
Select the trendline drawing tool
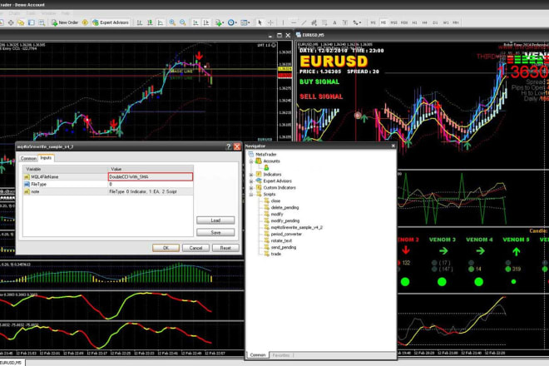click(x=304, y=22)
